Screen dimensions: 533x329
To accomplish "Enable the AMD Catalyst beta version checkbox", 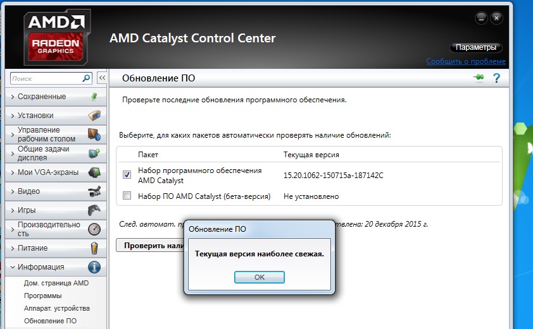I will tap(127, 196).
